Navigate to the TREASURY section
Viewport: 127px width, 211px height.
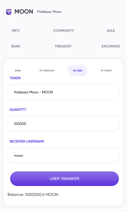[63, 46]
